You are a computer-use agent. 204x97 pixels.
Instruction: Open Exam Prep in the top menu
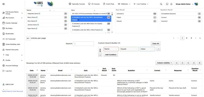point(109,4)
